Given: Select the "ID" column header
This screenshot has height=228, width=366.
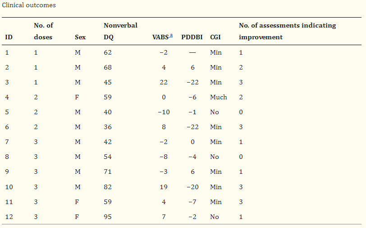Looking at the screenshot, I should [9, 37].
